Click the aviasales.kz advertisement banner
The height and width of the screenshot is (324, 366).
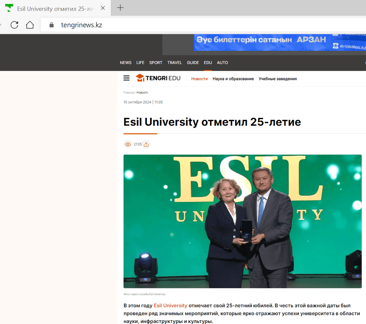tap(280, 42)
